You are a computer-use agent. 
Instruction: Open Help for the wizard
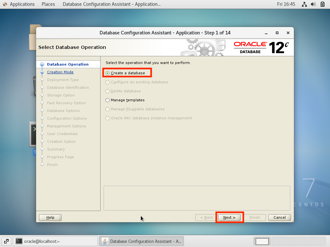50,218
